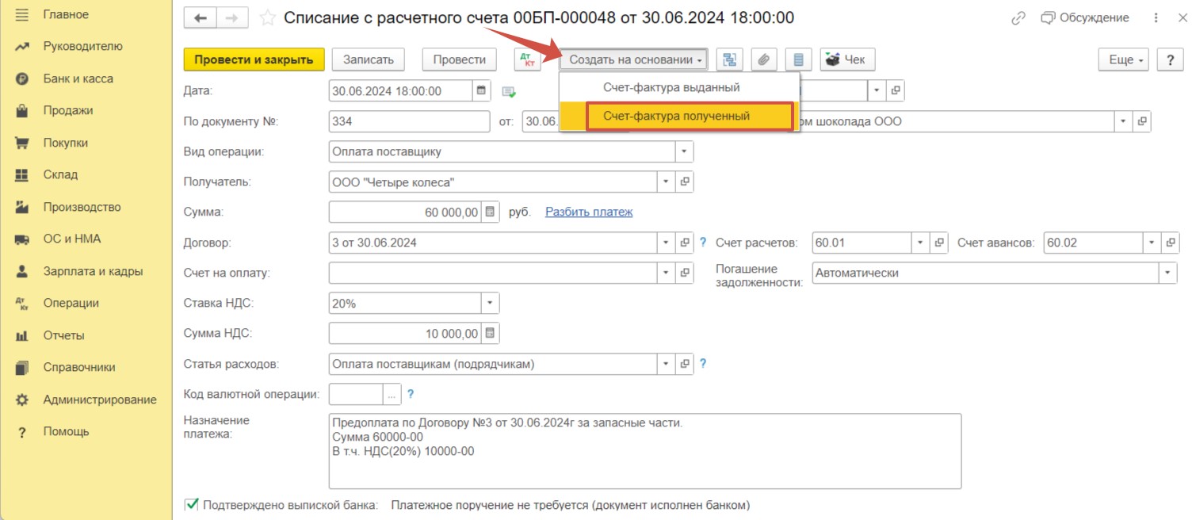Go forward with the right arrow button
The image size is (1192, 520).
click(x=232, y=17)
